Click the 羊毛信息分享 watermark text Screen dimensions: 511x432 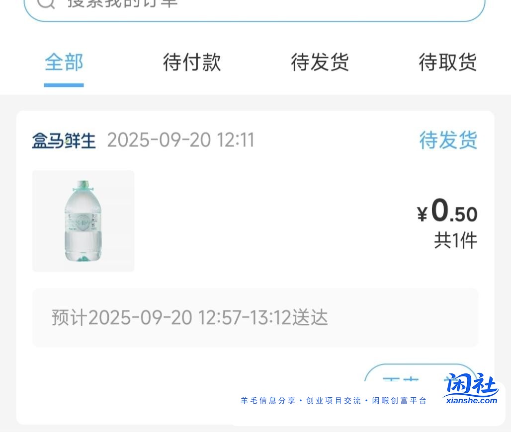(x=268, y=400)
